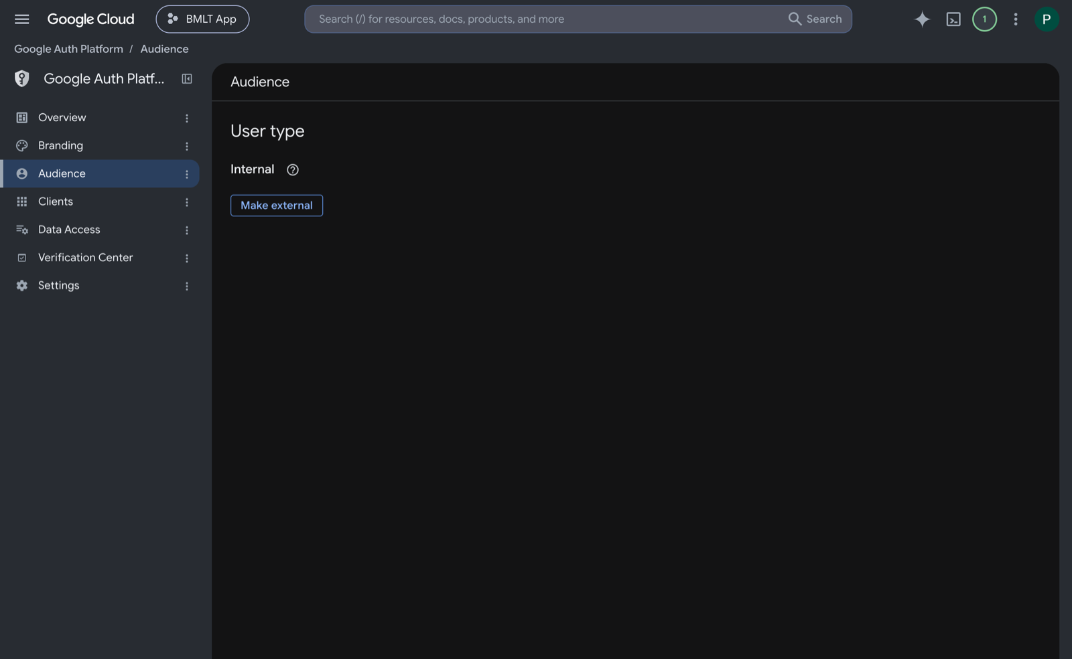Open more options for Data Access

(x=187, y=230)
